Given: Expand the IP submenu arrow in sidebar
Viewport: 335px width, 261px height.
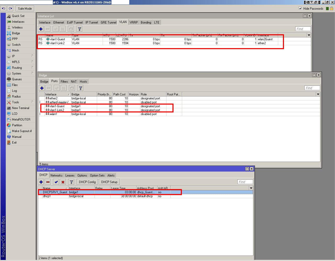Looking at the screenshot, I should [x=33, y=56].
